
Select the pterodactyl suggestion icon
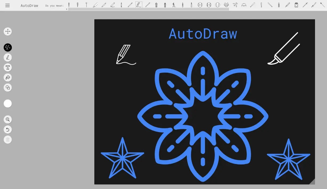pos(235,5)
